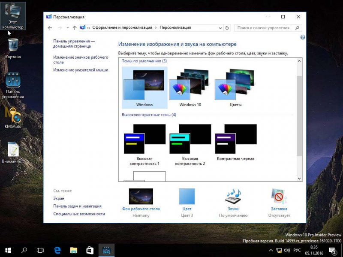Open taskbar Search magnifier
The image size is (343, 257).
[24, 250]
